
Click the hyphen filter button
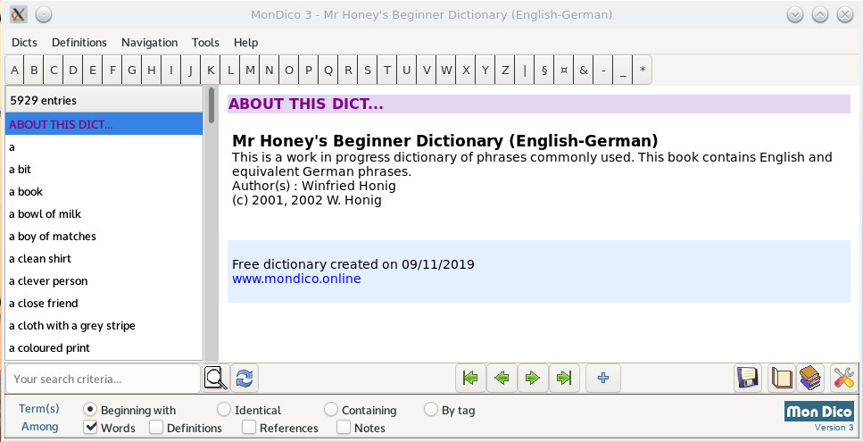pos(603,70)
